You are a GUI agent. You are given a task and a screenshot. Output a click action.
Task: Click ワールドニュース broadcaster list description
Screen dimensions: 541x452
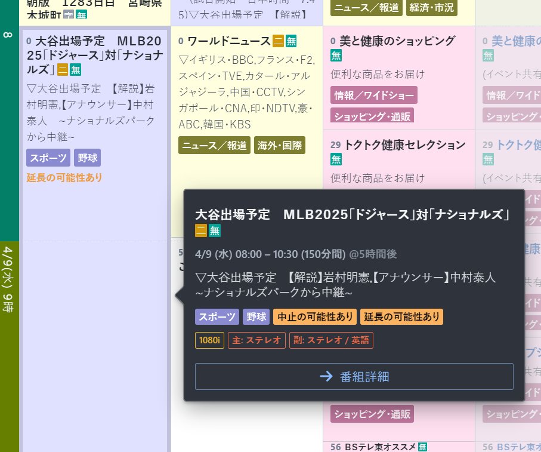click(x=247, y=92)
